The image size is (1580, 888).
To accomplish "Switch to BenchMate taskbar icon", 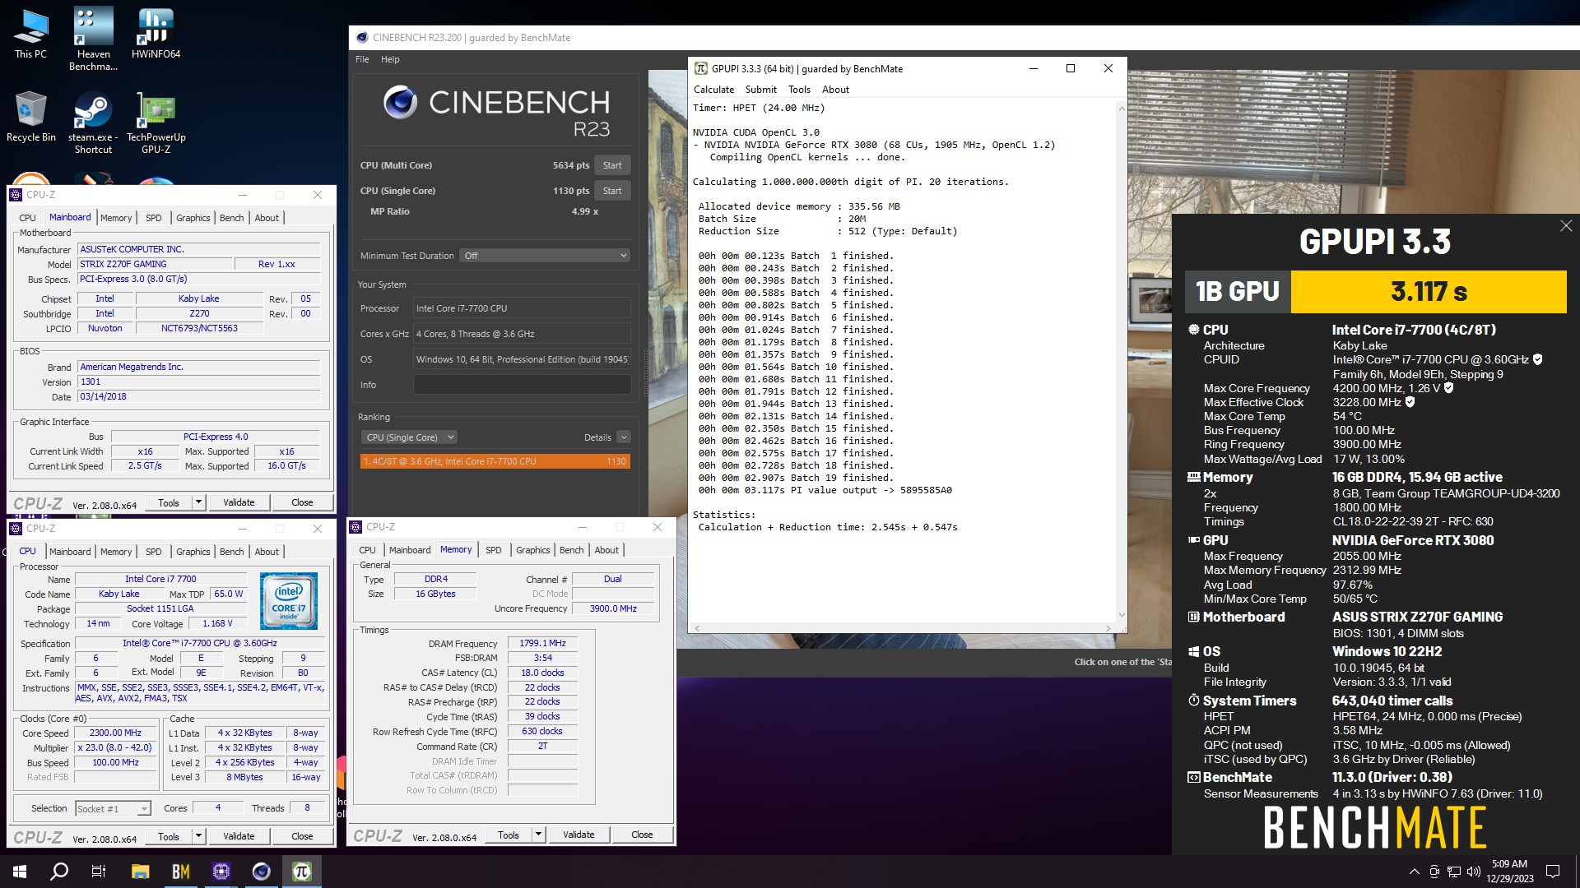I will pyautogui.click(x=180, y=872).
